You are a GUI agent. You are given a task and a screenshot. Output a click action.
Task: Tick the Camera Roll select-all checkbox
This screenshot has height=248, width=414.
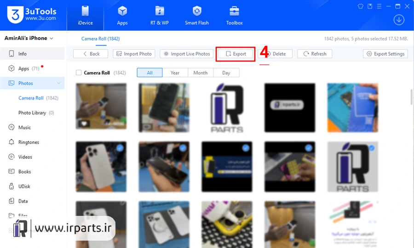(78, 73)
